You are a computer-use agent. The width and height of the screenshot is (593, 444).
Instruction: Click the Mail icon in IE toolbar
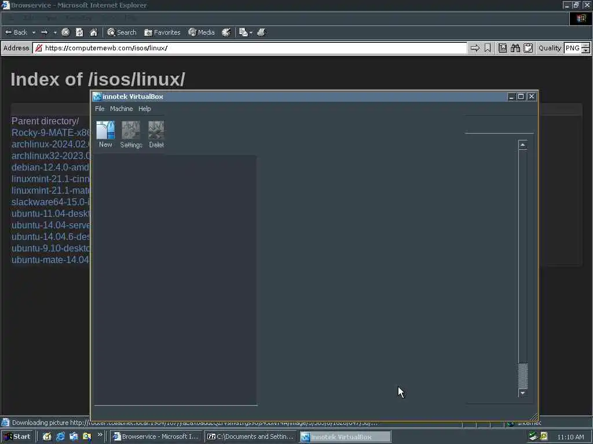(243, 32)
